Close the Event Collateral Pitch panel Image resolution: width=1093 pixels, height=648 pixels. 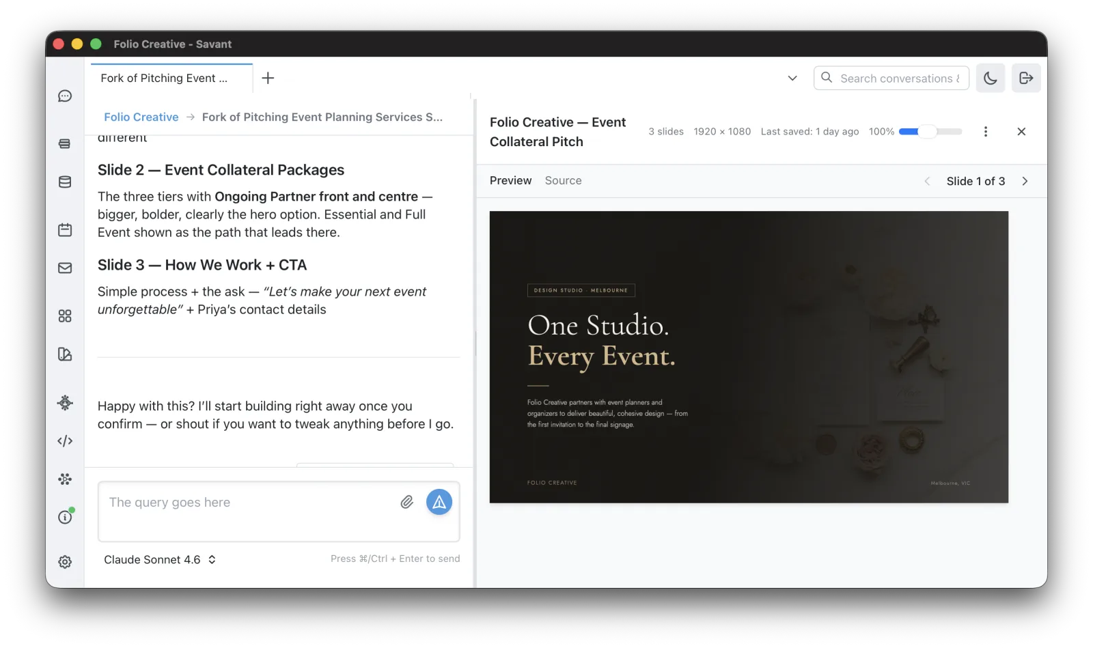[1021, 132]
